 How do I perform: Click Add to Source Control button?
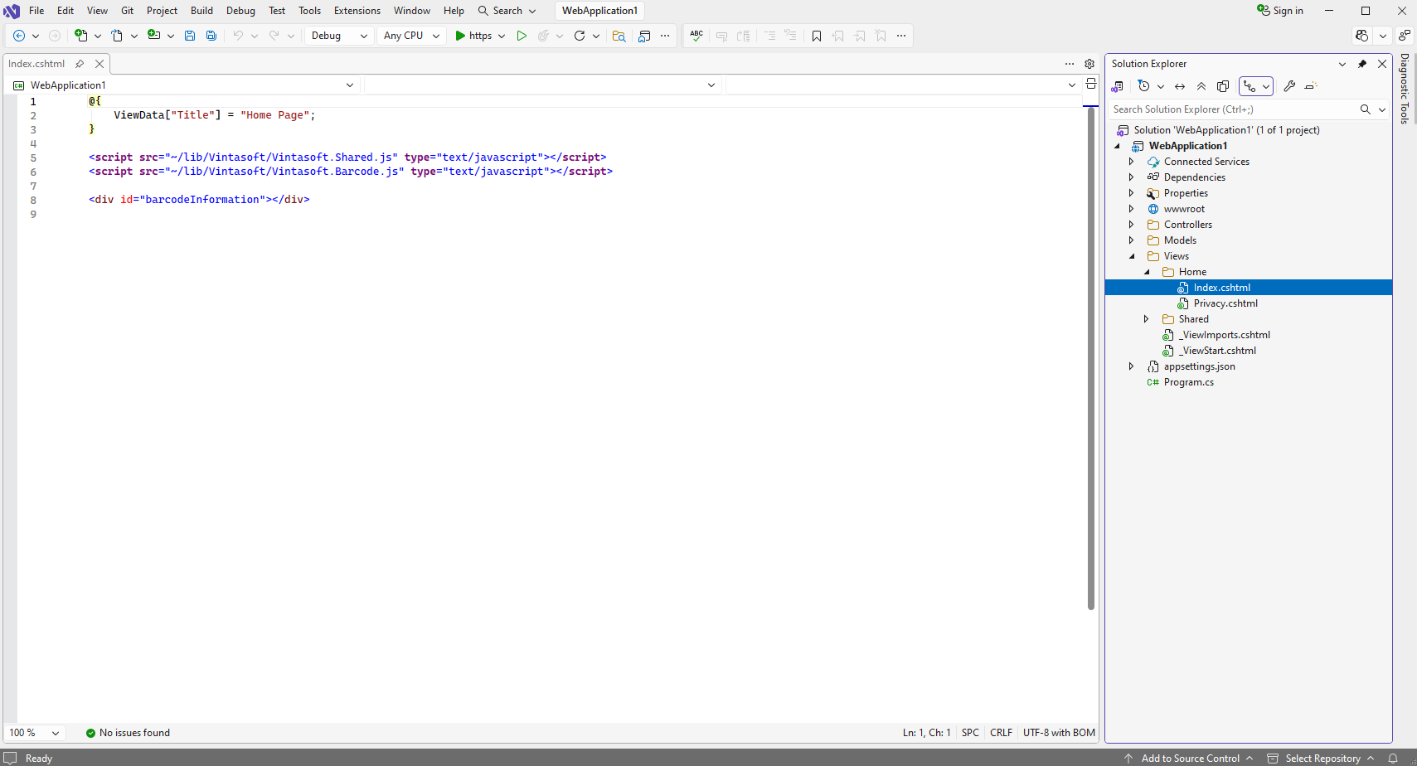(x=1190, y=759)
